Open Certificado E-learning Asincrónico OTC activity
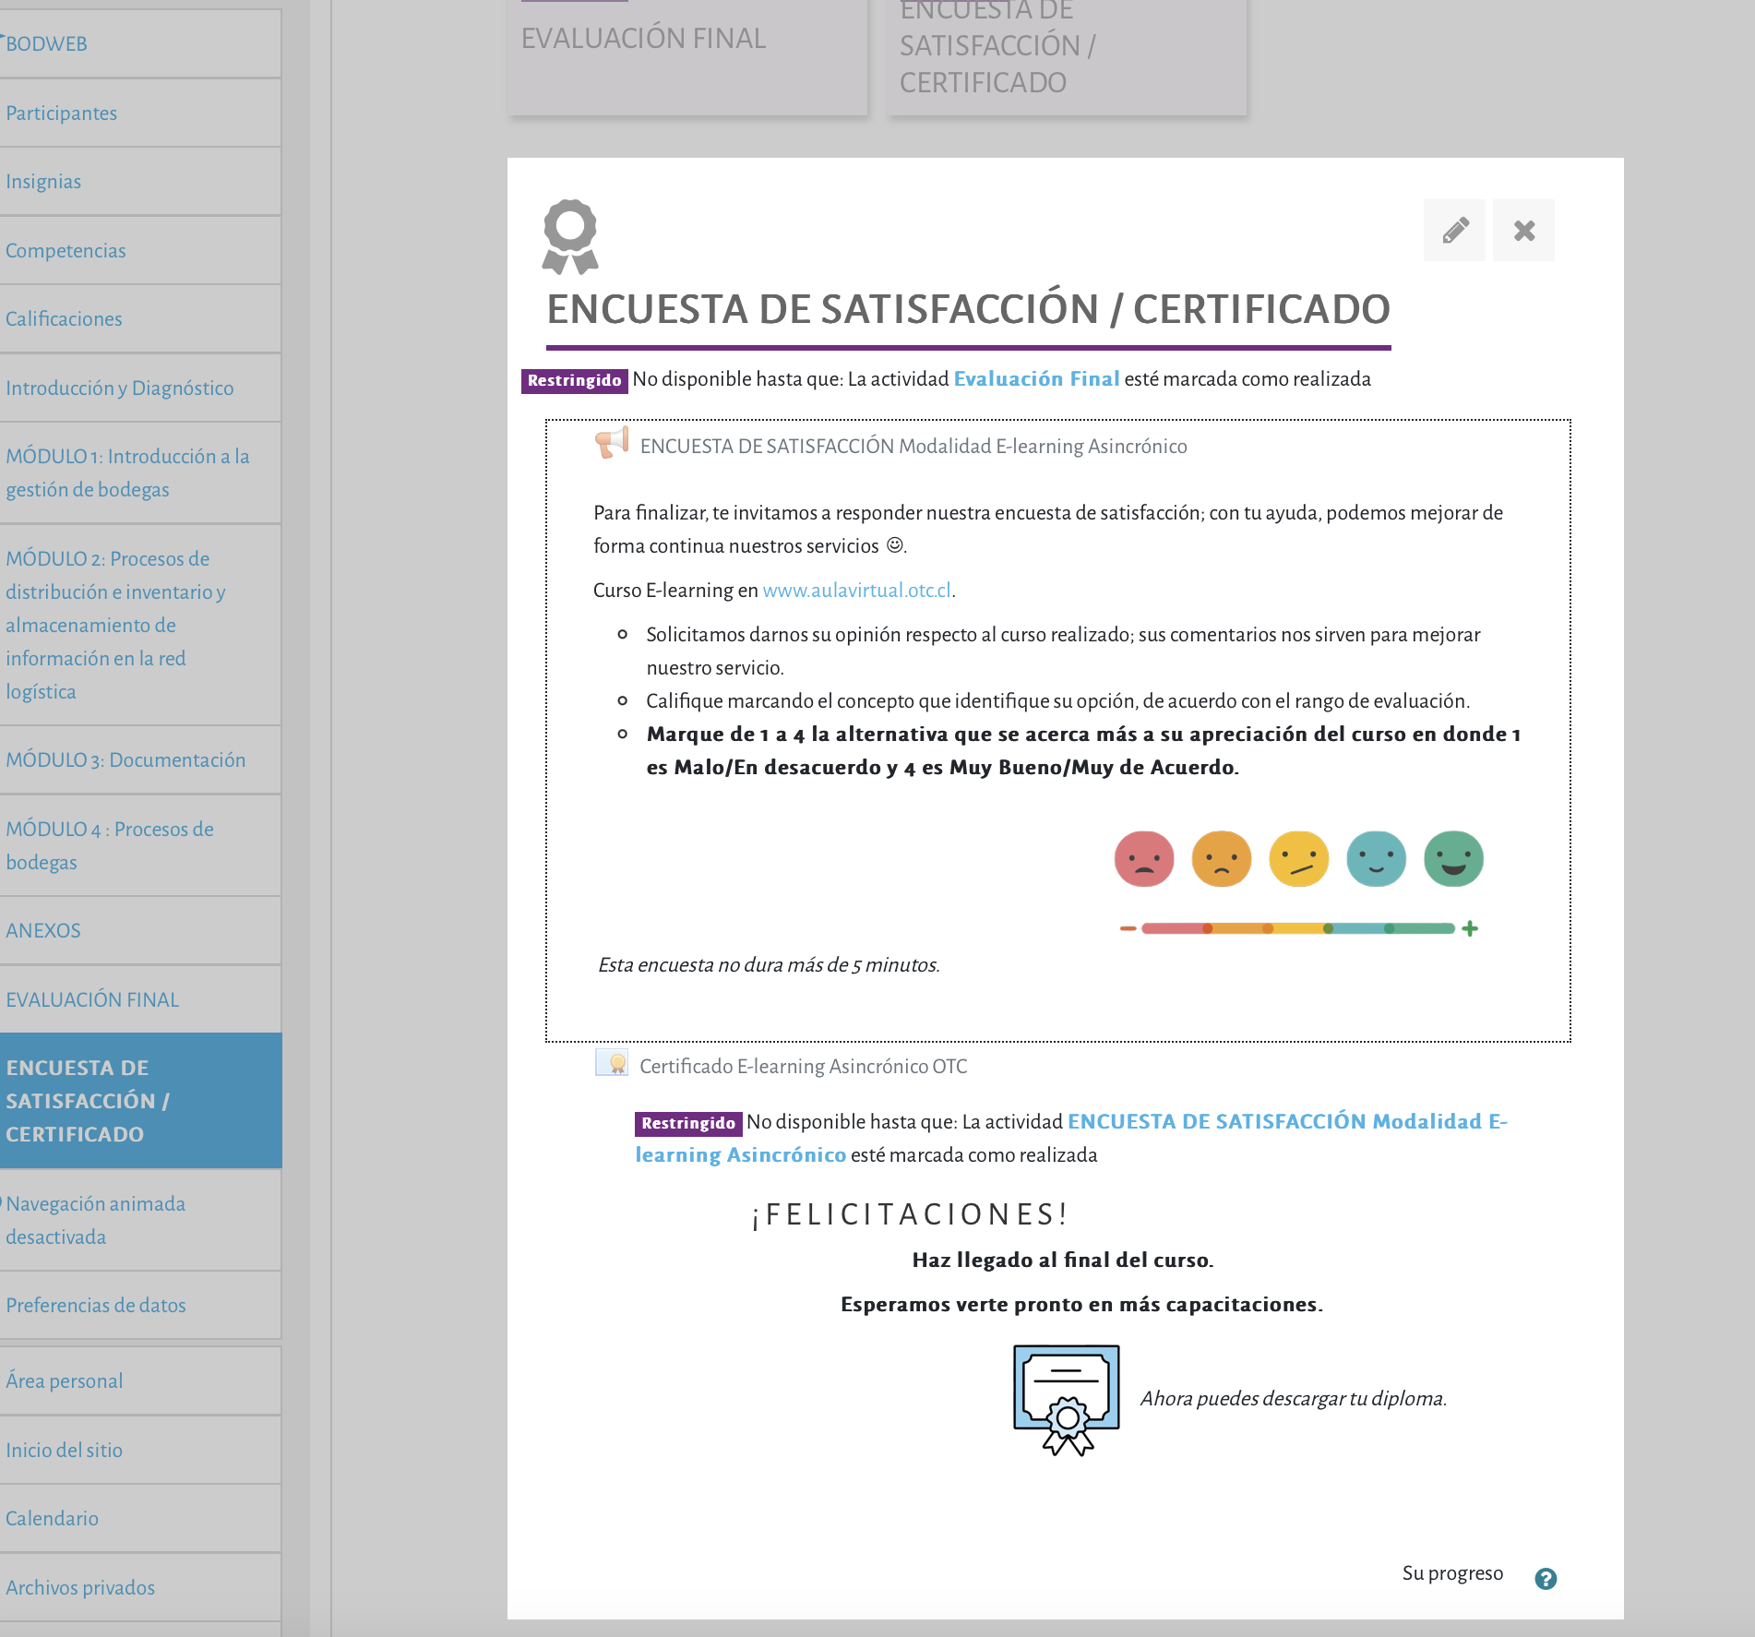Image resolution: width=1755 pixels, height=1637 pixels. point(804,1067)
